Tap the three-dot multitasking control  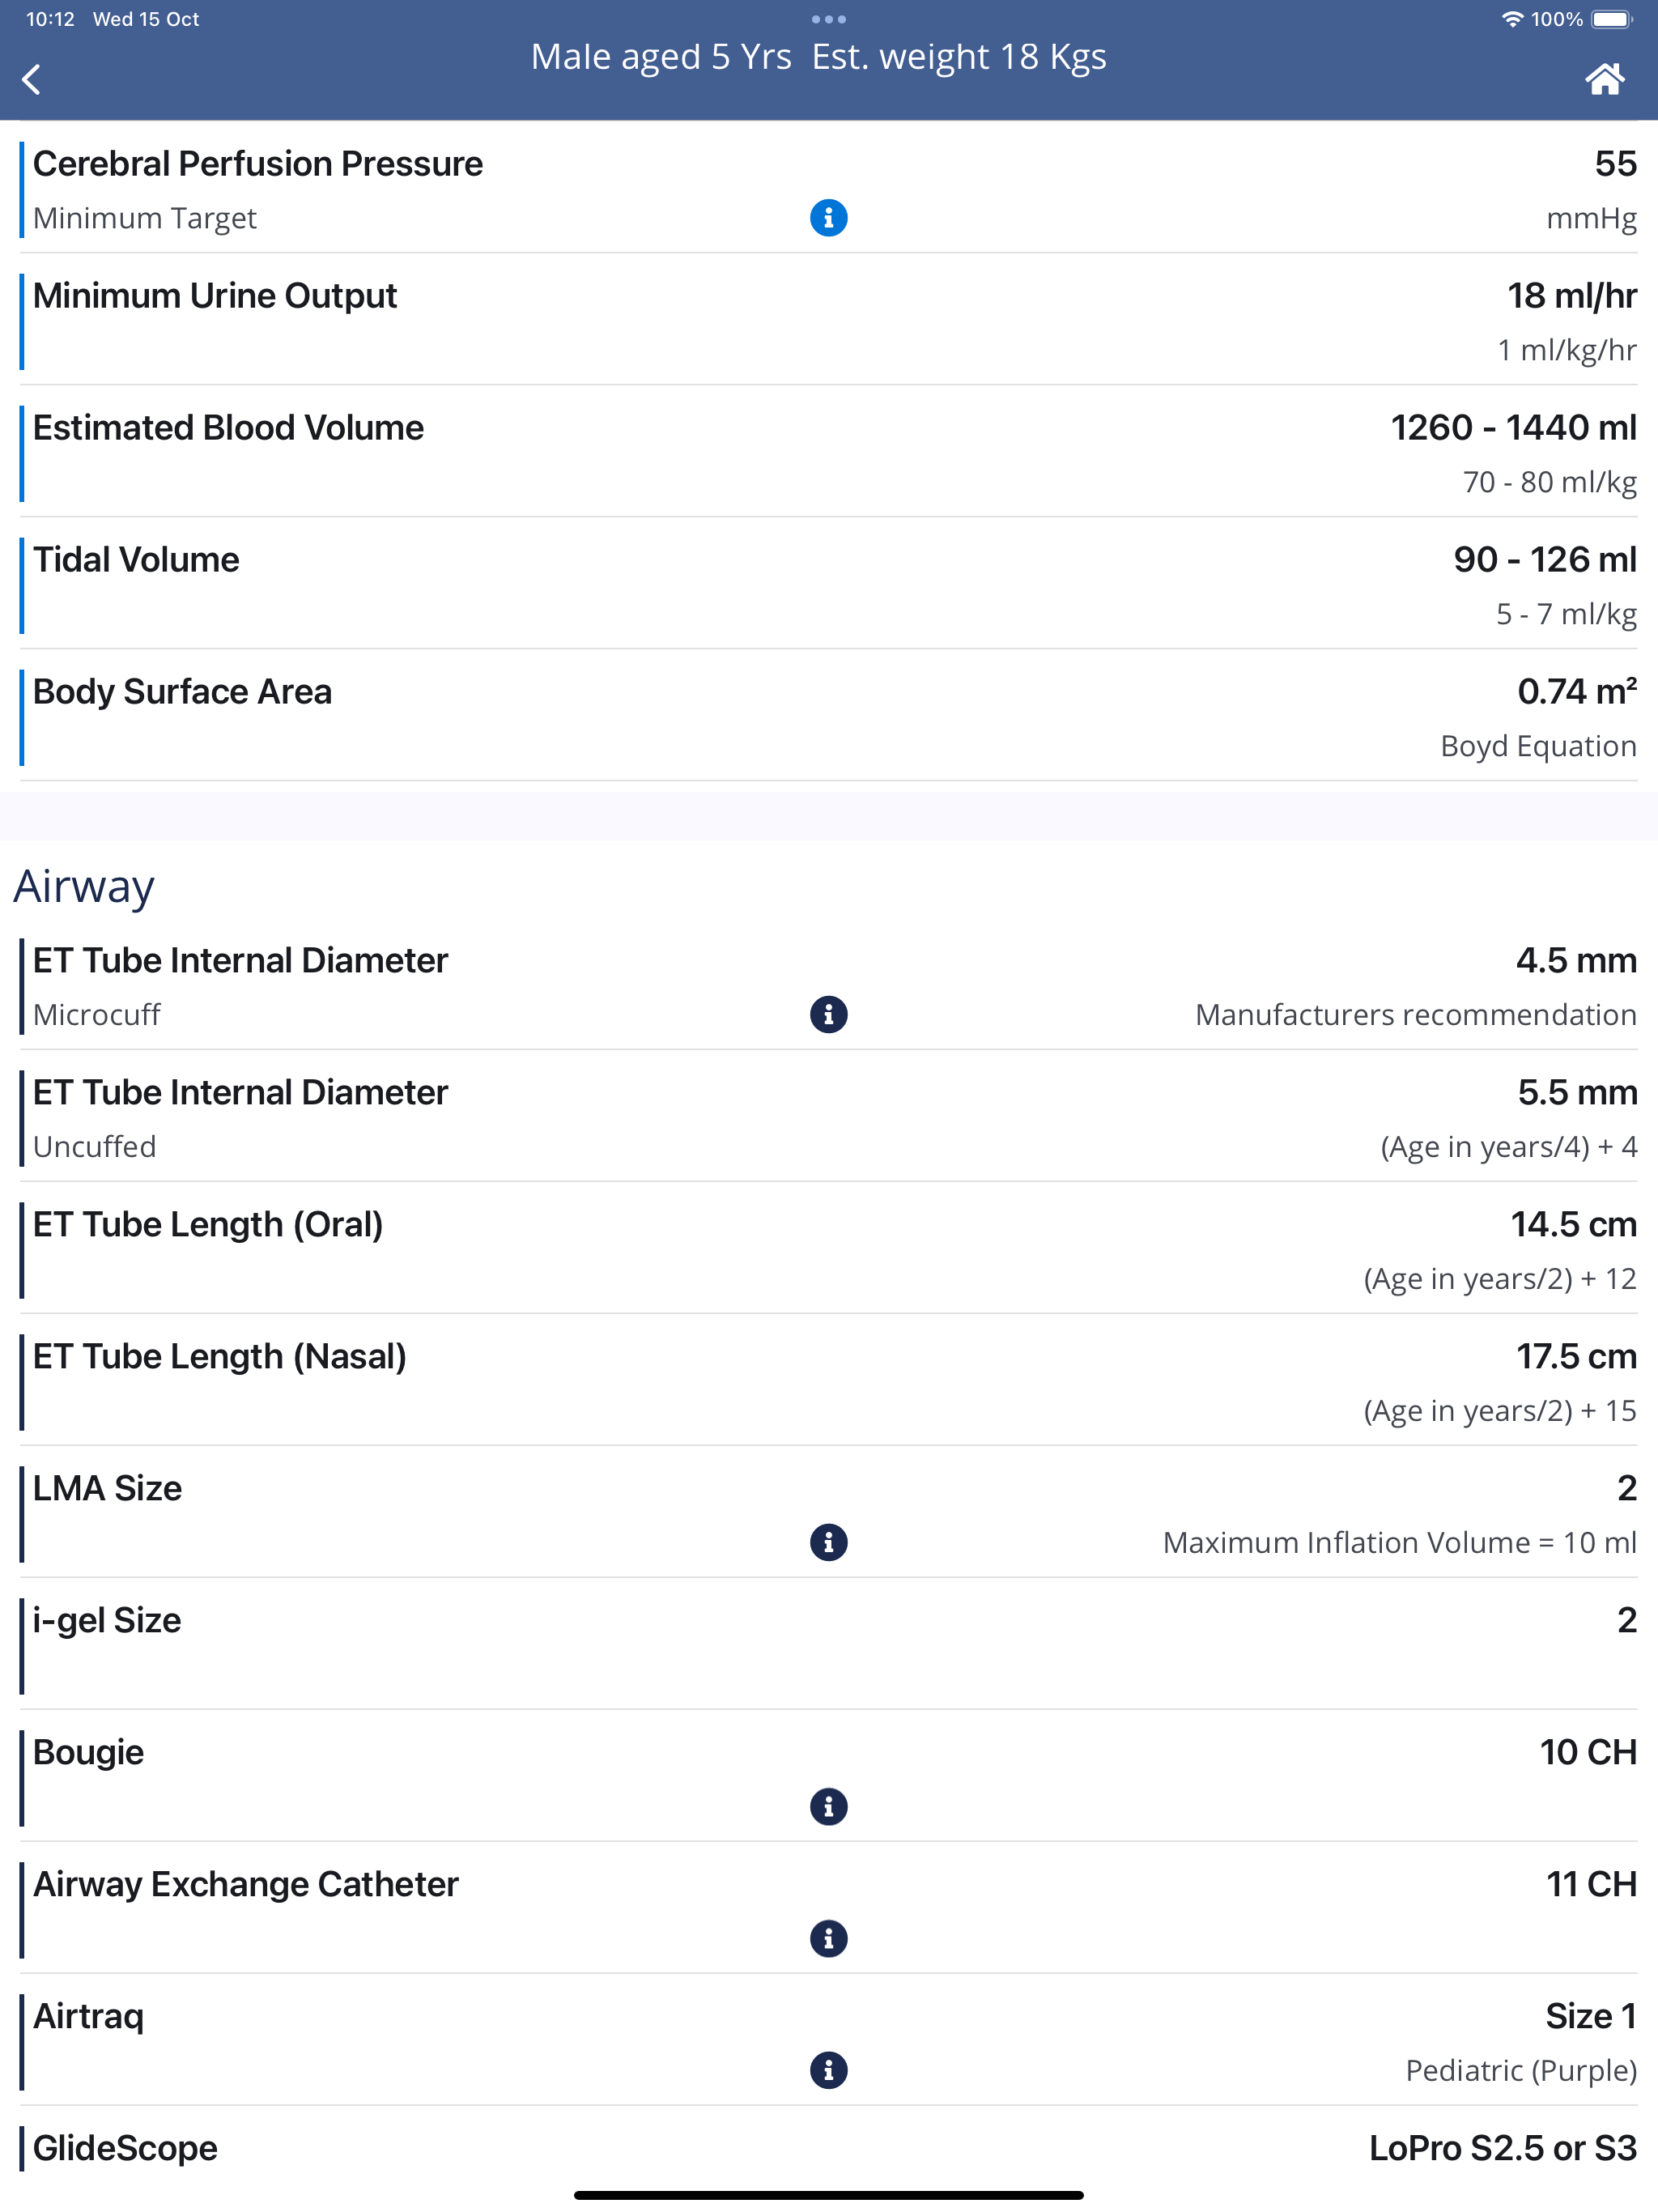(x=828, y=19)
